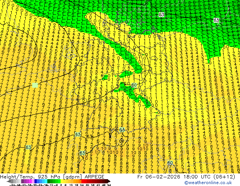Pick the cyan legend segment near -18
The height and width of the screenshot is (186, 240).
[x=46, y=181]
